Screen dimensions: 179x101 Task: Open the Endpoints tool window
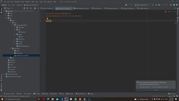[70, 94]
